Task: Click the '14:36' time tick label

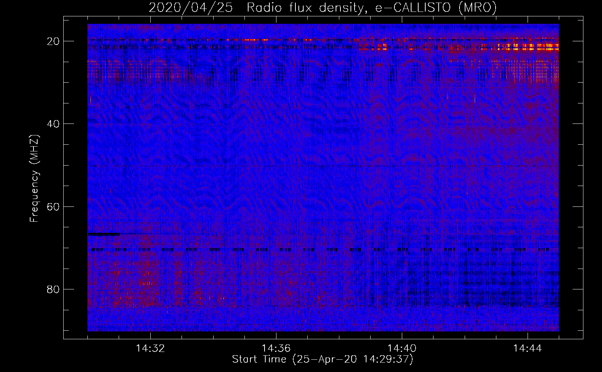Action: (x=276, y=349)
